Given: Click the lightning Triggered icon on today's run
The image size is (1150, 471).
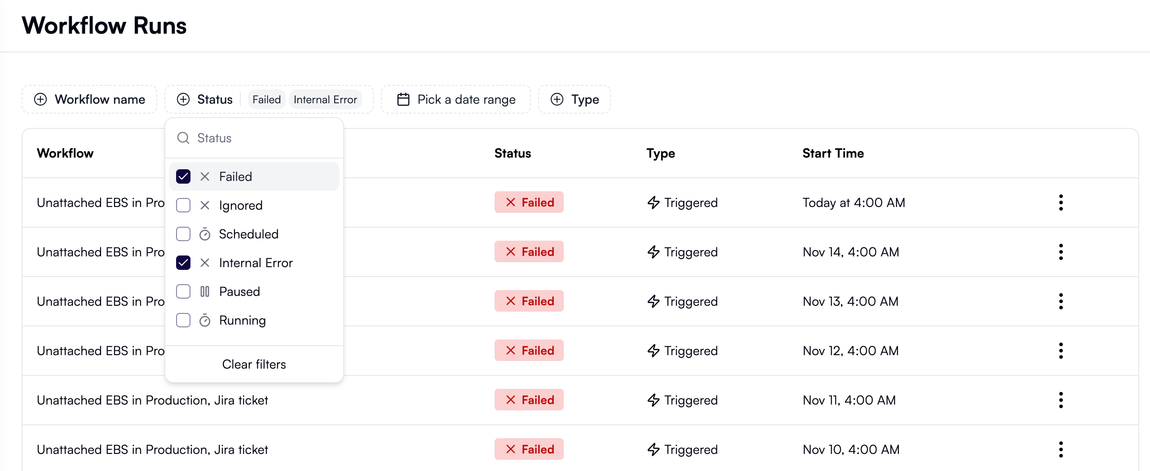Looking at the screenshot, I should (652, 202).
